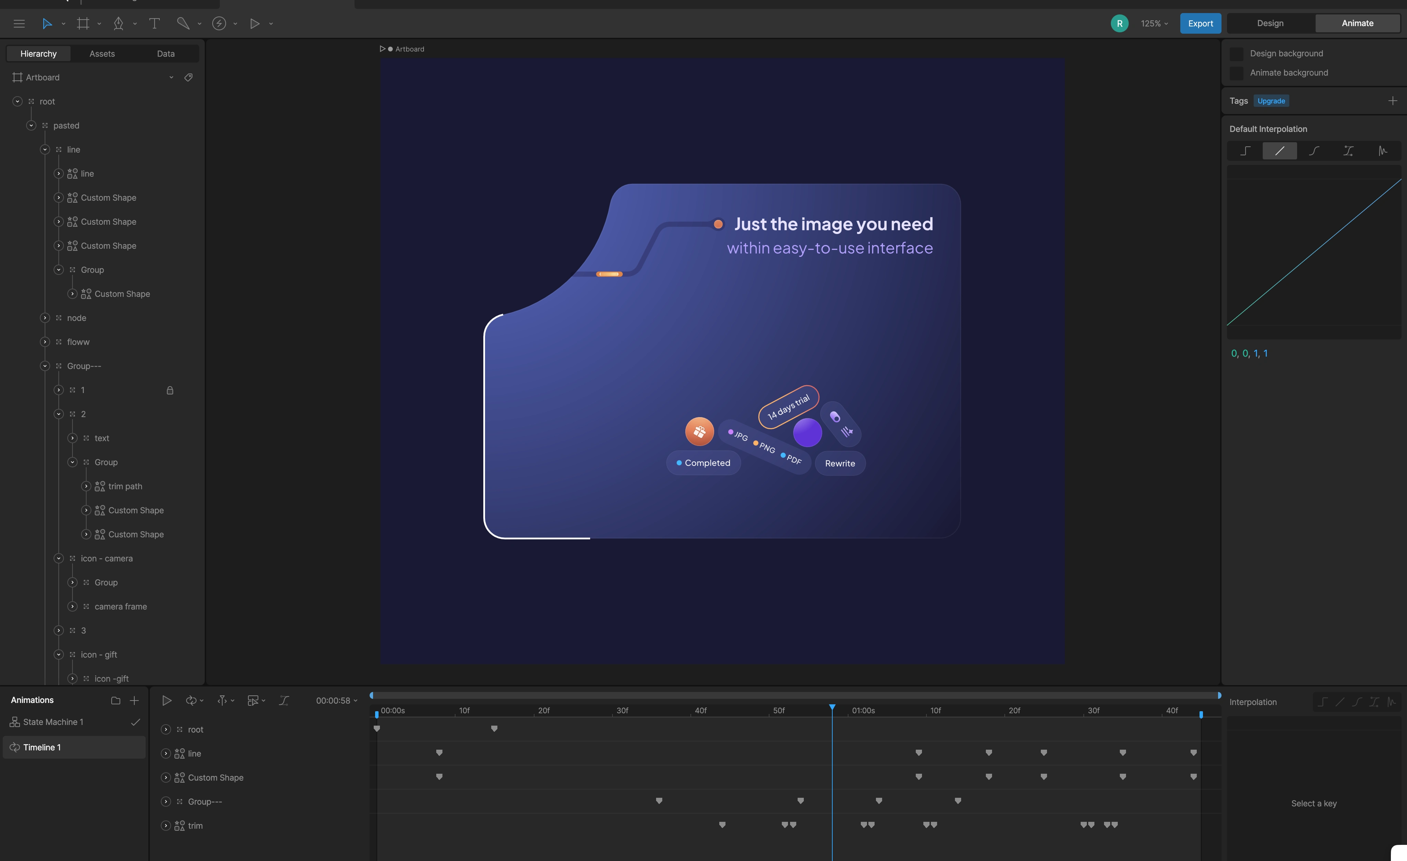
Task: Collapse the pasted group
Action: (x=31, y=126)
